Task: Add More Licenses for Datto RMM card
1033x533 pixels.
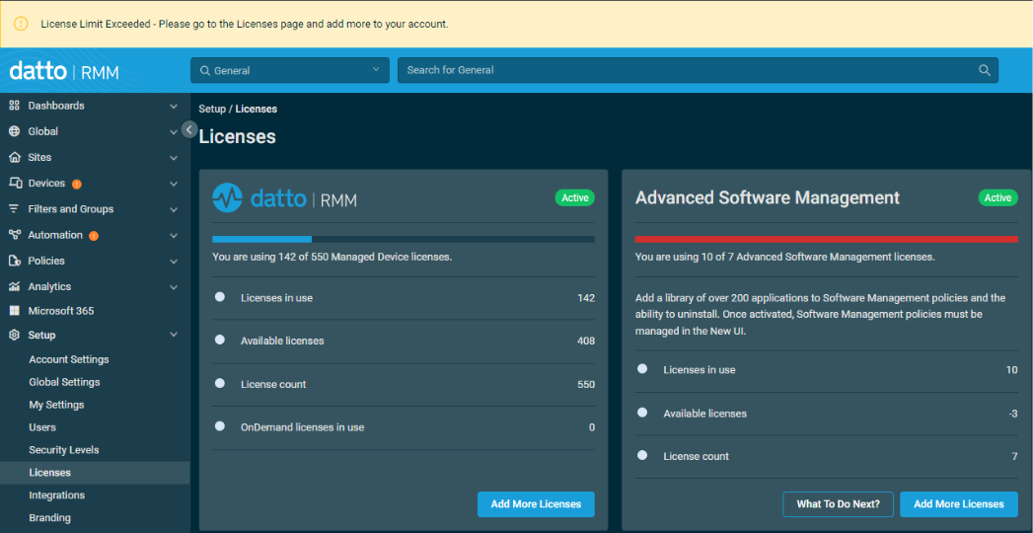Action: [x=536, y=504]
